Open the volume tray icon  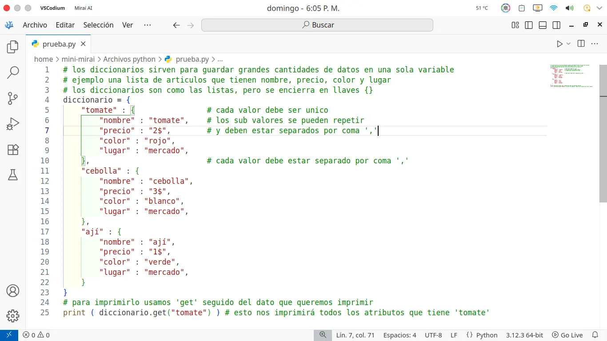pyautogui.click(x=569, y=8)
